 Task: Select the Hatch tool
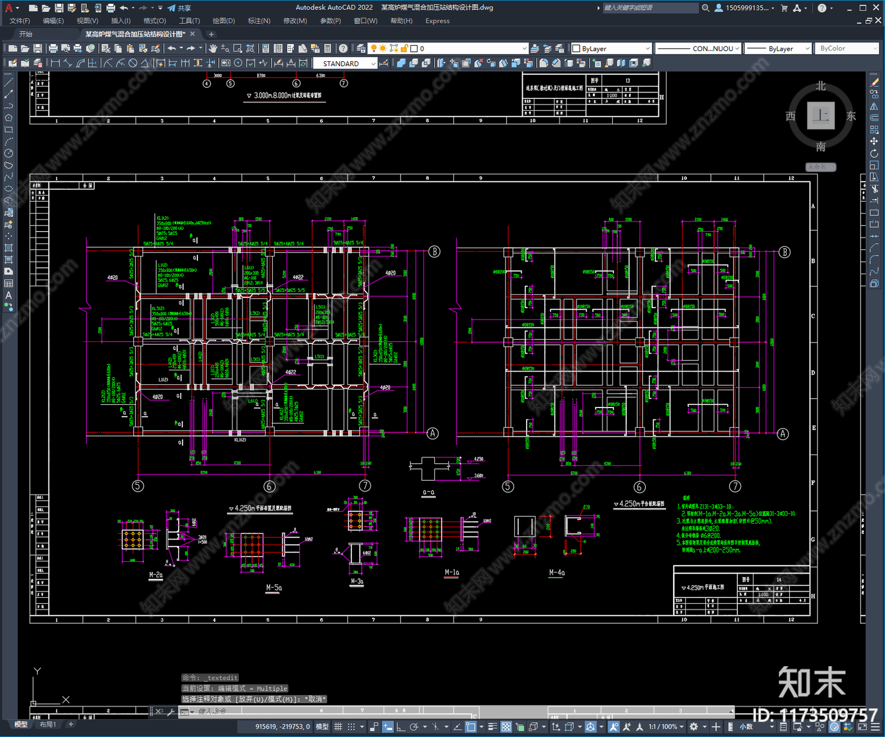click(8, 248)
